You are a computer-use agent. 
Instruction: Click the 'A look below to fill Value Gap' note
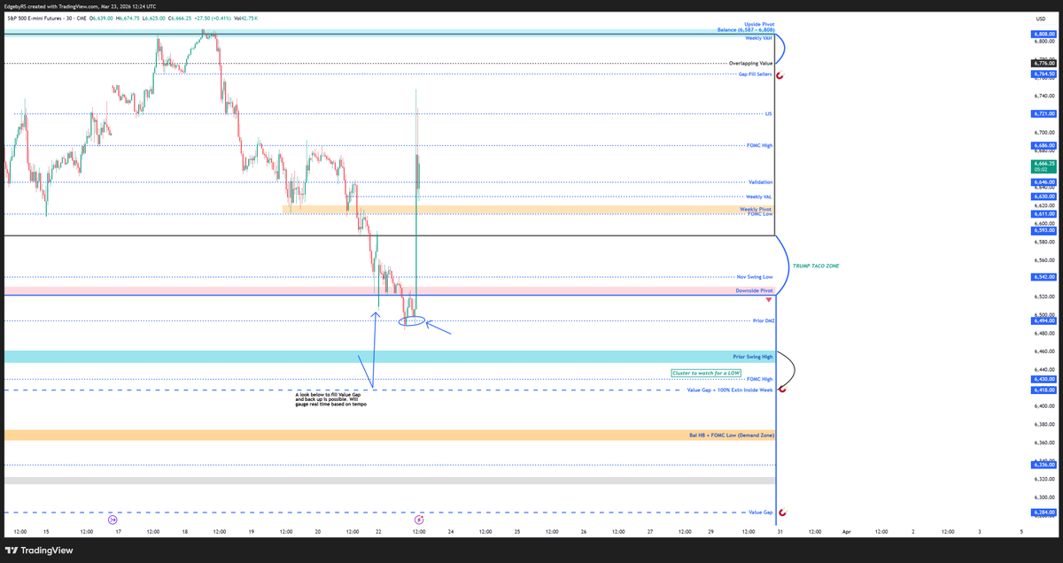point(330,399)
